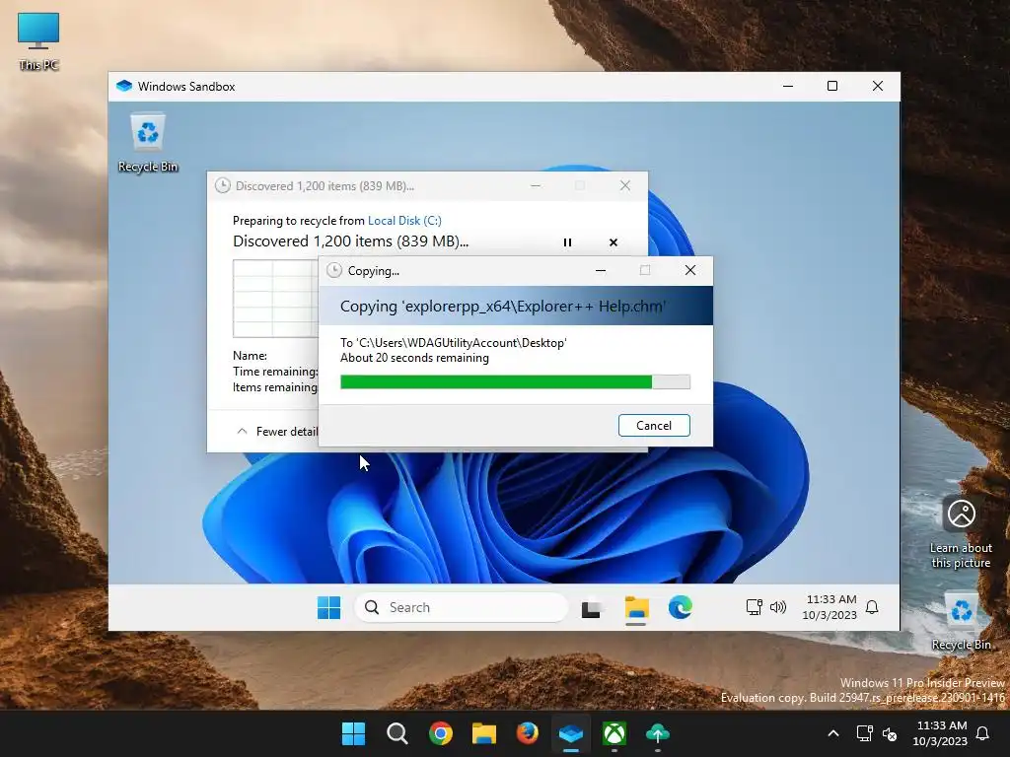
Task: Cancel recycle with the small X button
Action: [613, 242]
